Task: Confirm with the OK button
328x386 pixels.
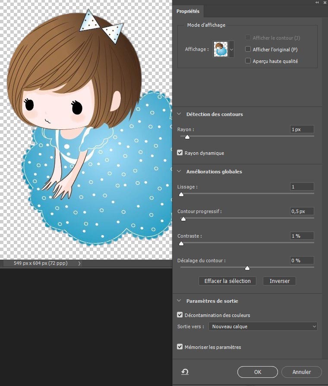Action: point(257,372)
